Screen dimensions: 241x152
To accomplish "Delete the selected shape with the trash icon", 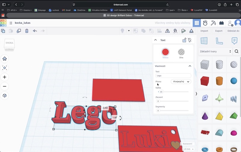I will pyautogui.click(x=27, y=31).
